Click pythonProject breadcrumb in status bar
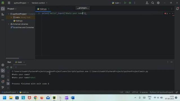The image size is (180, 101). pyautogui.click(x=9, y=92)
